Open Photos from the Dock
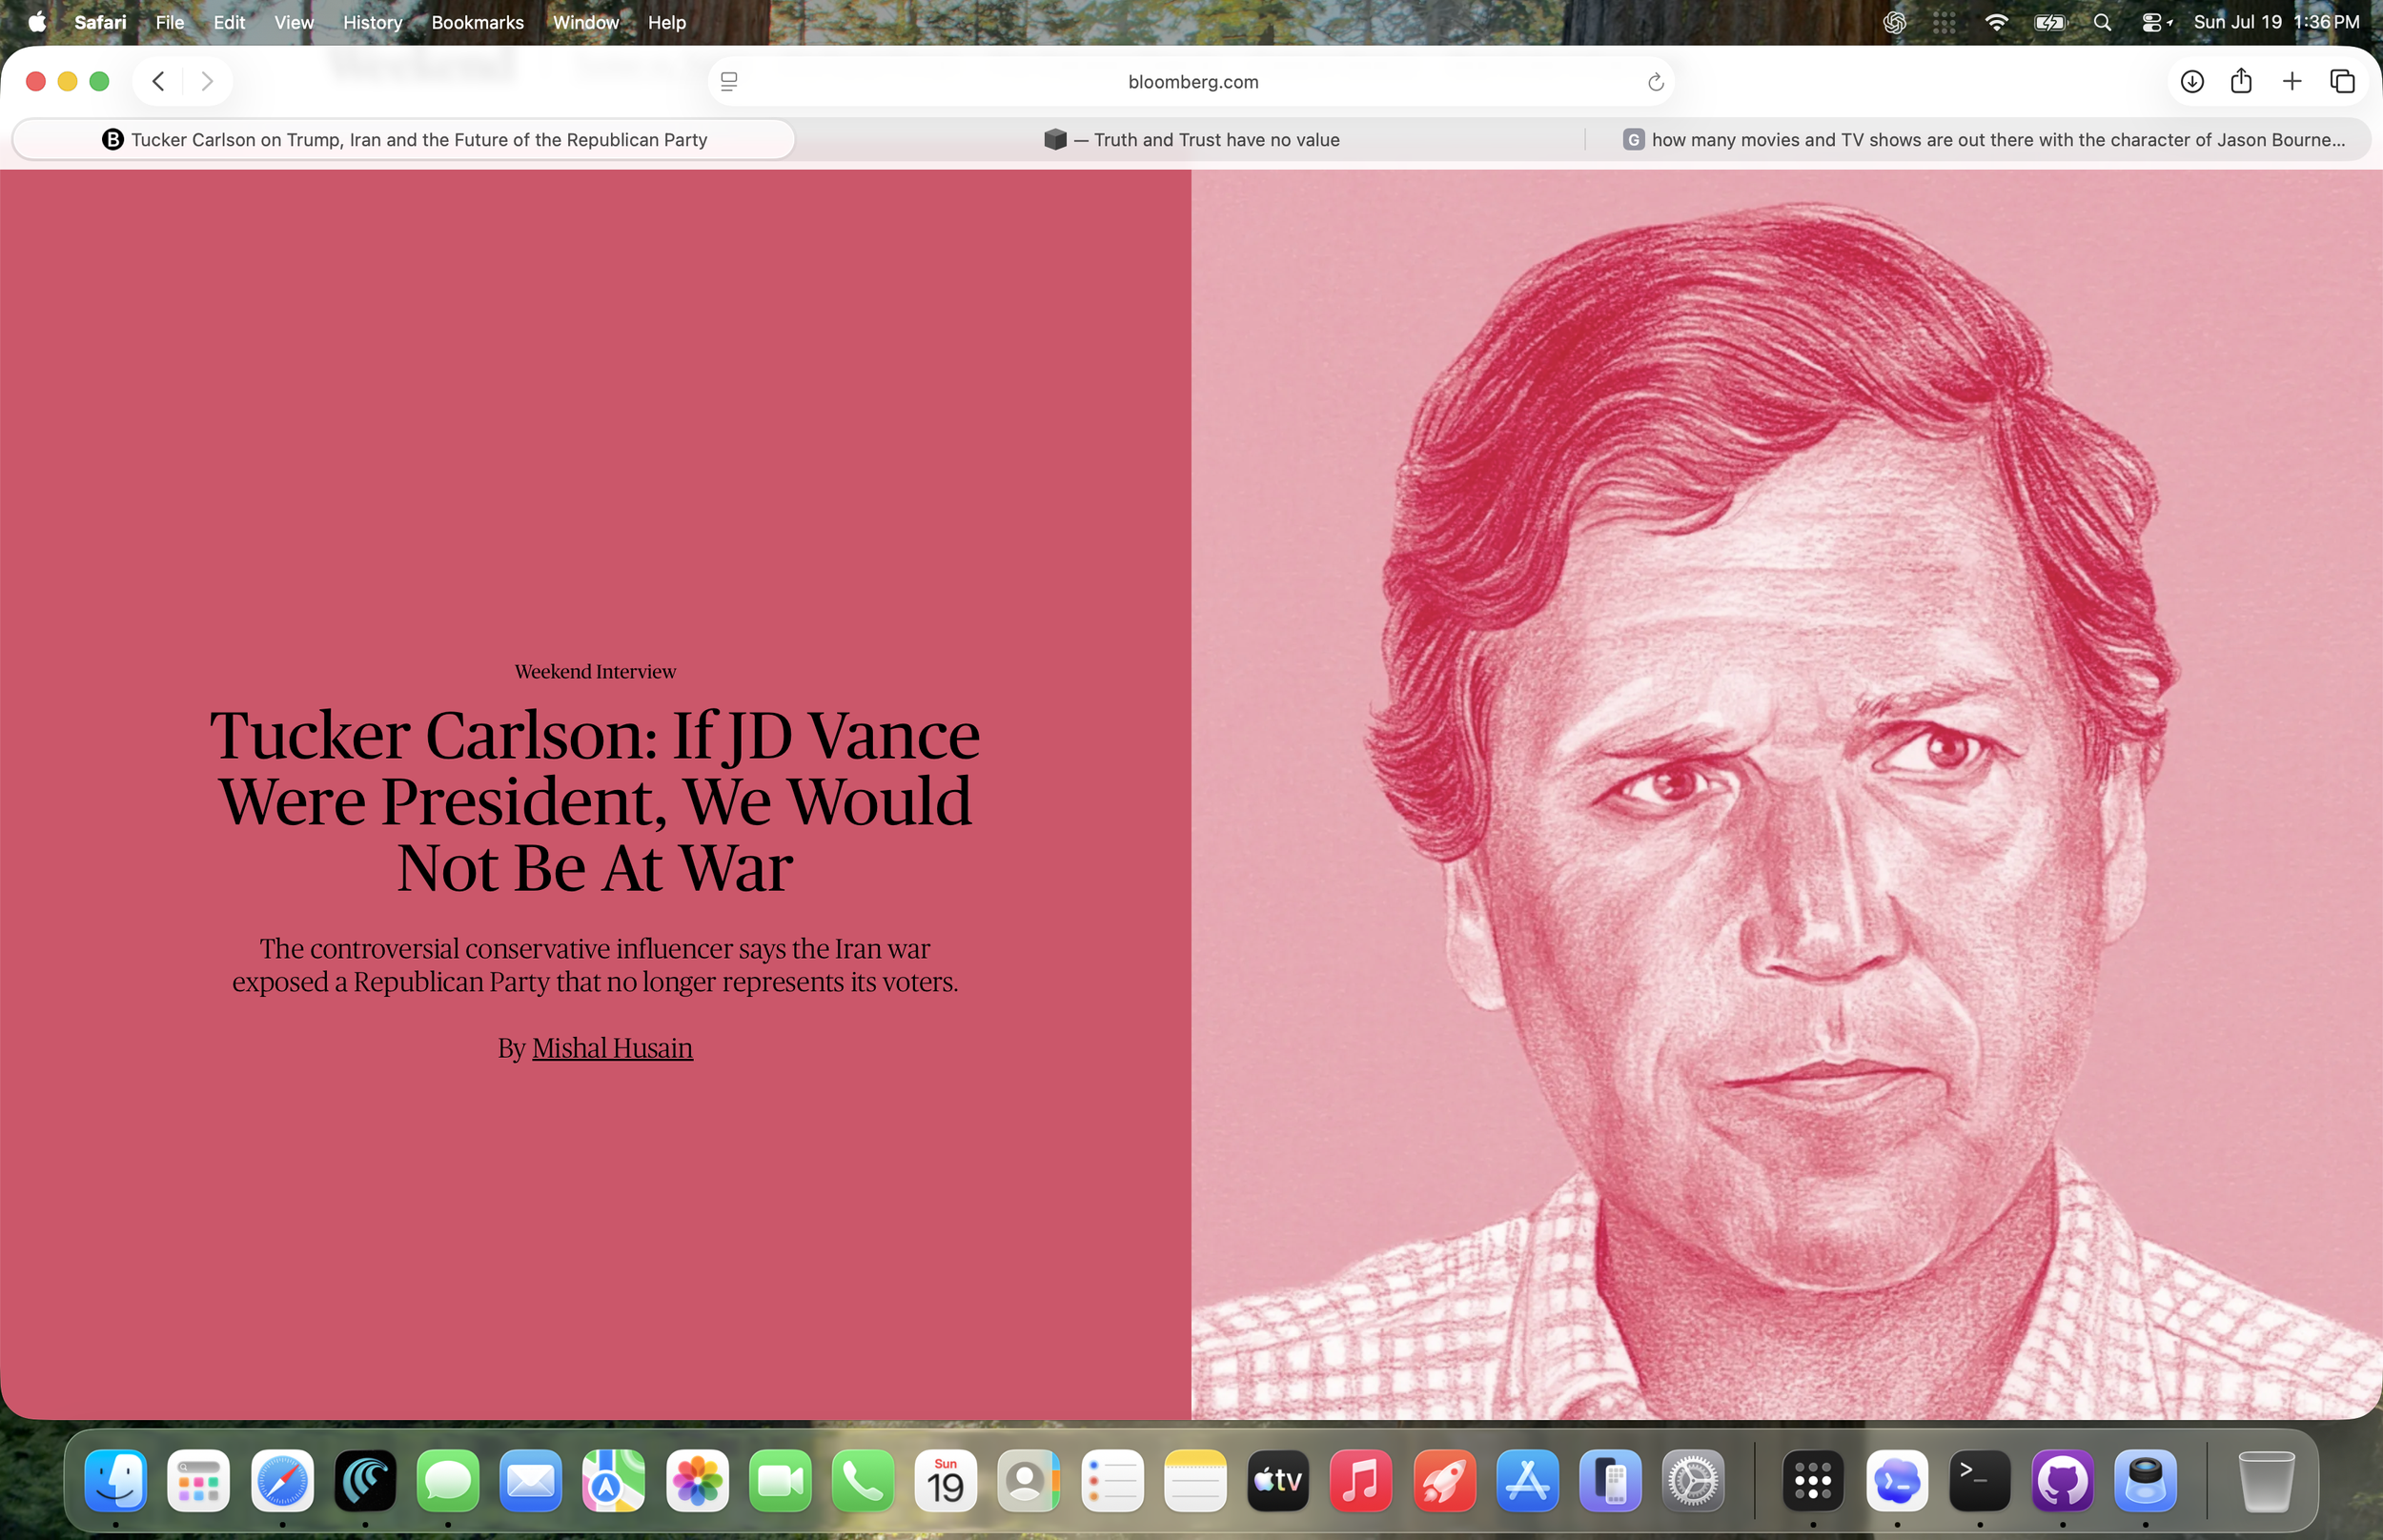2383x1540 pixels. (697, 1481)
